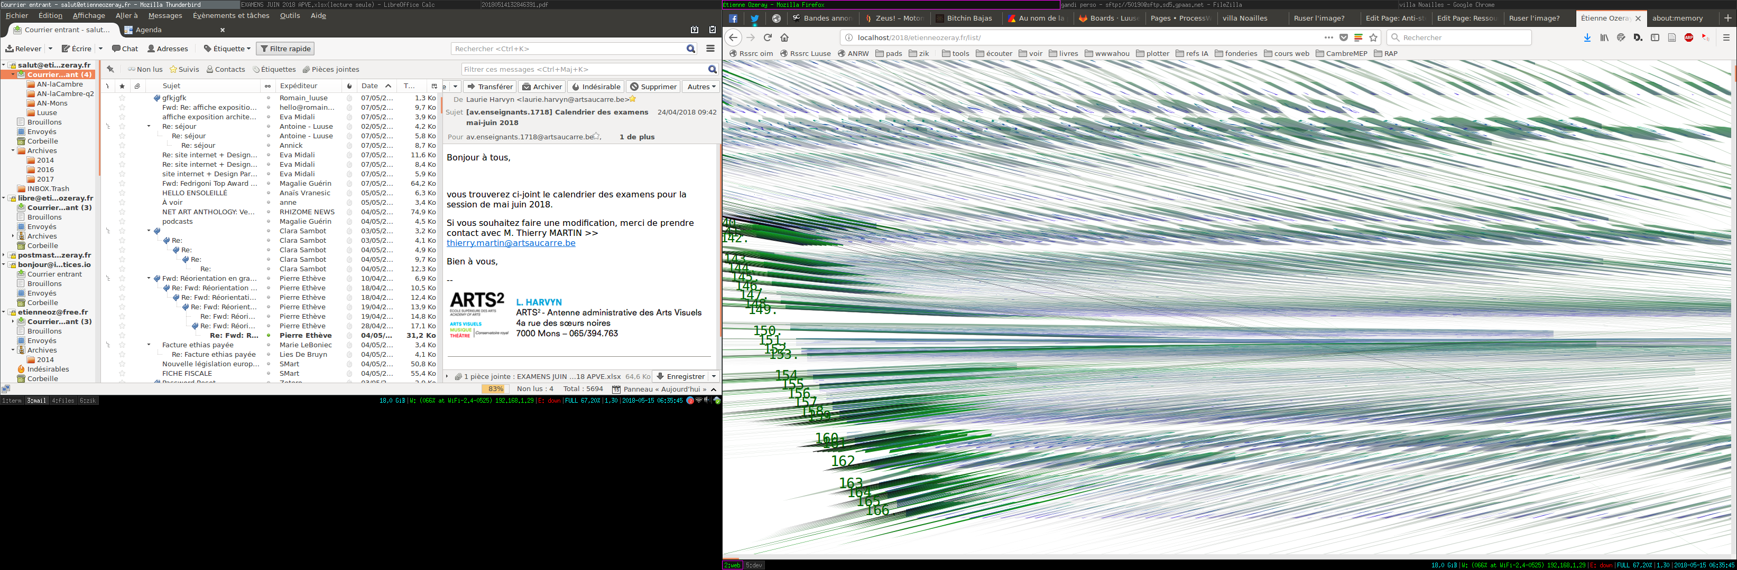
Task: Mark message as Indésirable
Action: pyautogui.click(x=595, y=87)
